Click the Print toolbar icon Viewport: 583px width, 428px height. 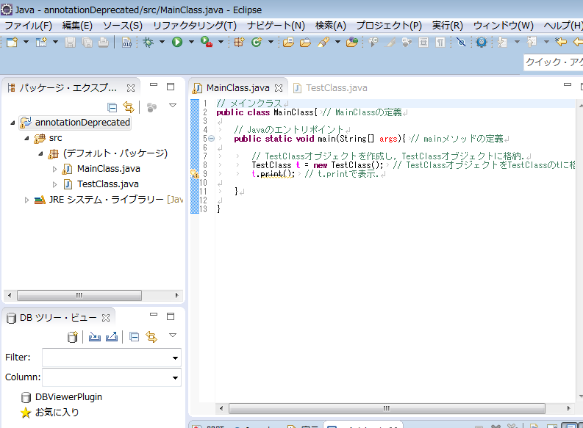104,43
